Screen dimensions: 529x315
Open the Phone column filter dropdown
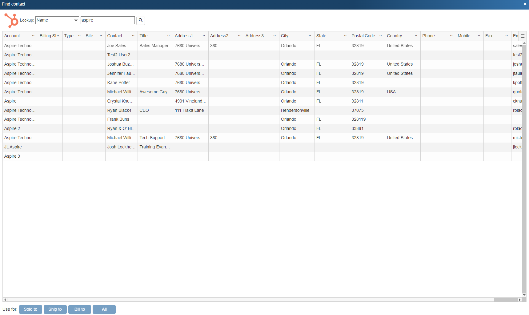(451, 36)
